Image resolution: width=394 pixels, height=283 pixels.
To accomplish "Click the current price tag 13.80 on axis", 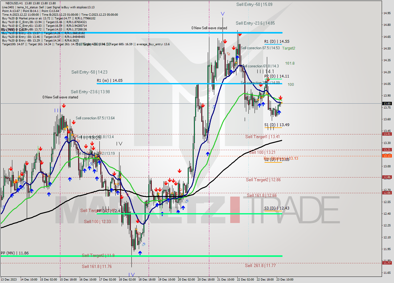I will coord(387,104).
